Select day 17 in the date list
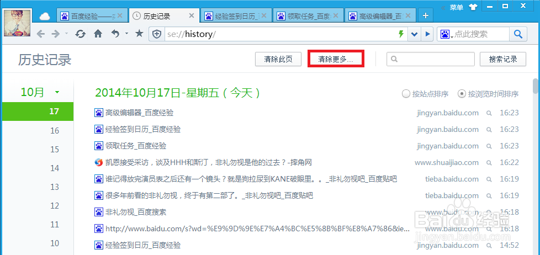 [x=38, y=111]
